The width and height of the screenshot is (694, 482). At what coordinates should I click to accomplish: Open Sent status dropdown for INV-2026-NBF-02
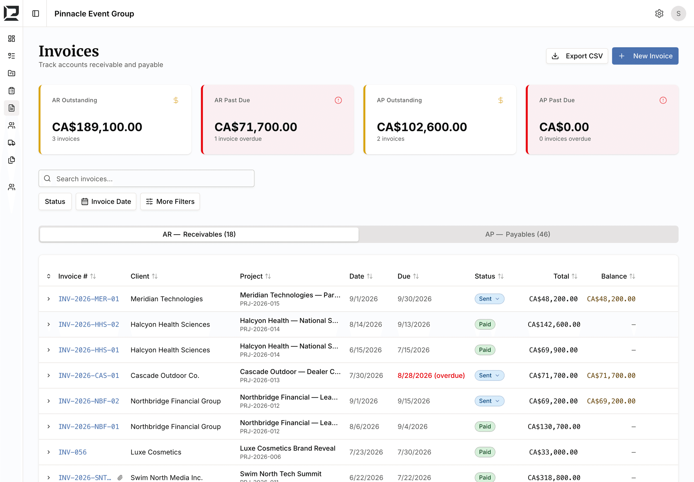click(489, 401)
